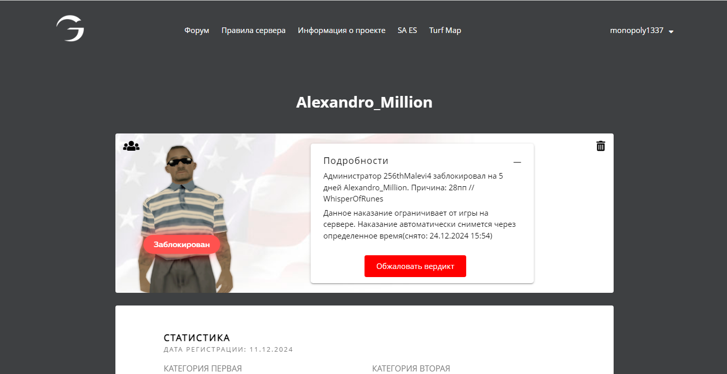Click the СТАТИСТИКА section heading
This screenshot has width=727, height=374.
[x=197, y=338]
